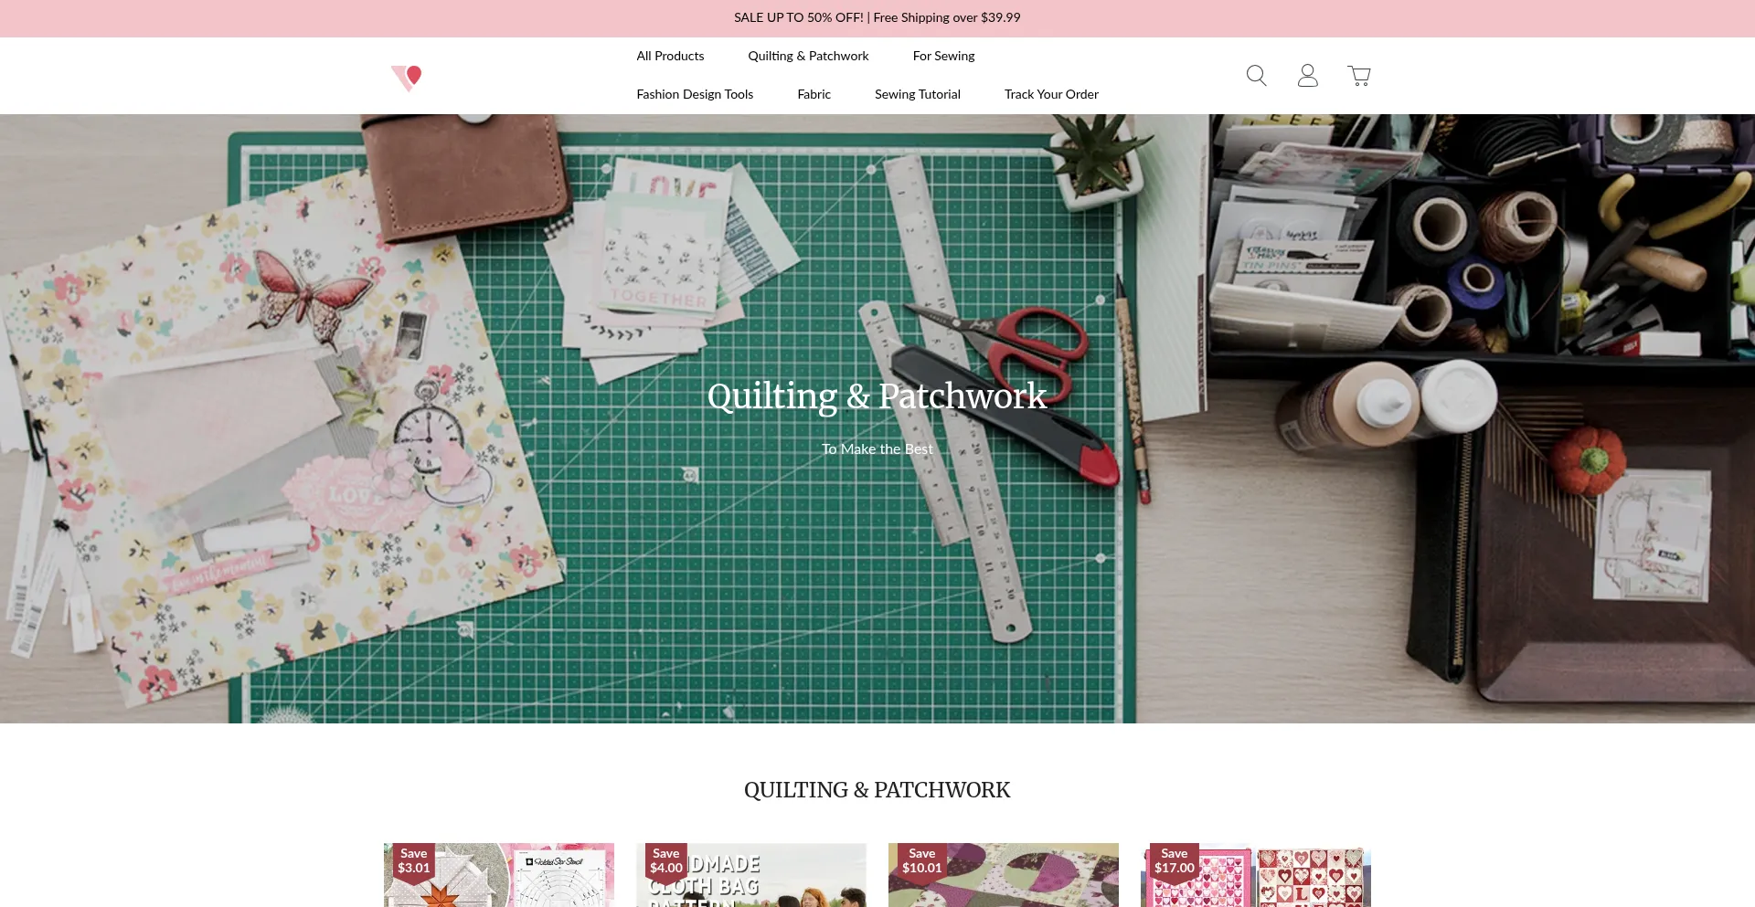Open the Sewing Tutorial page
1755x907 pixels.
(917, 95)
